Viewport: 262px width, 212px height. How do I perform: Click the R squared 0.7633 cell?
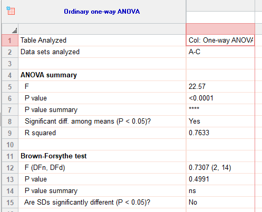[220, 133]
